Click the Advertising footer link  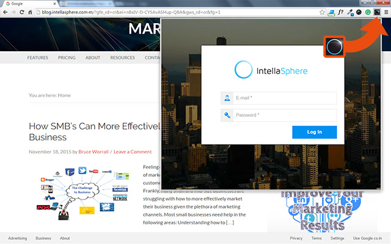coord(18,239)
